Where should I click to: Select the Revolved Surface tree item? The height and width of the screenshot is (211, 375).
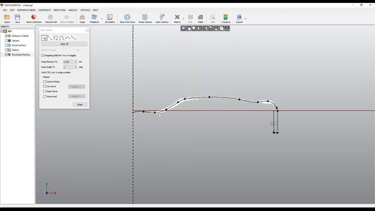[x=21, y=55]
